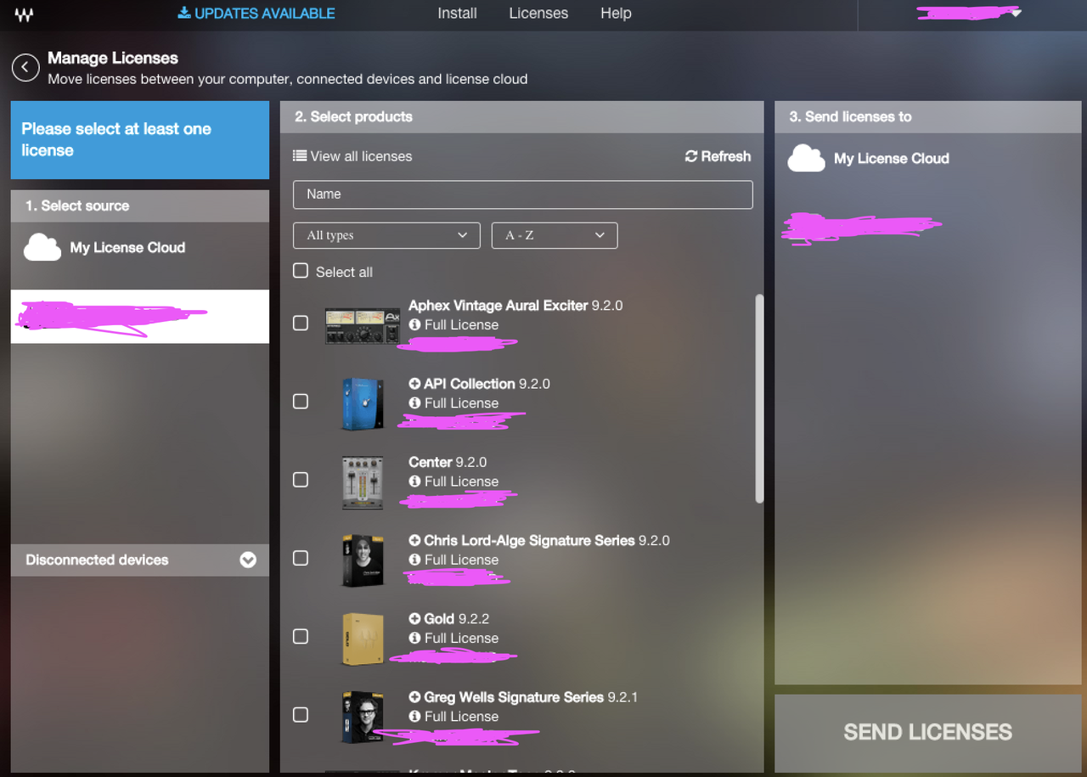
Task: Click the info icon under Center
Action: click(x=414, y=481)
